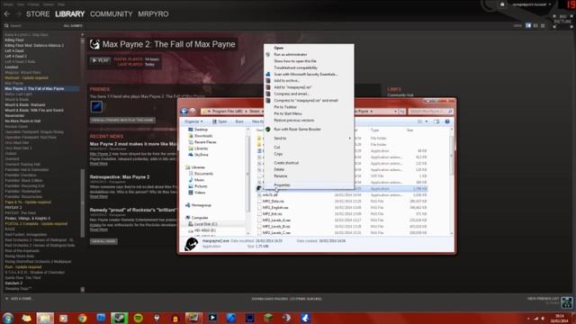Choose Rename in the context menu

pyautogui.click(x=309, y=176)
